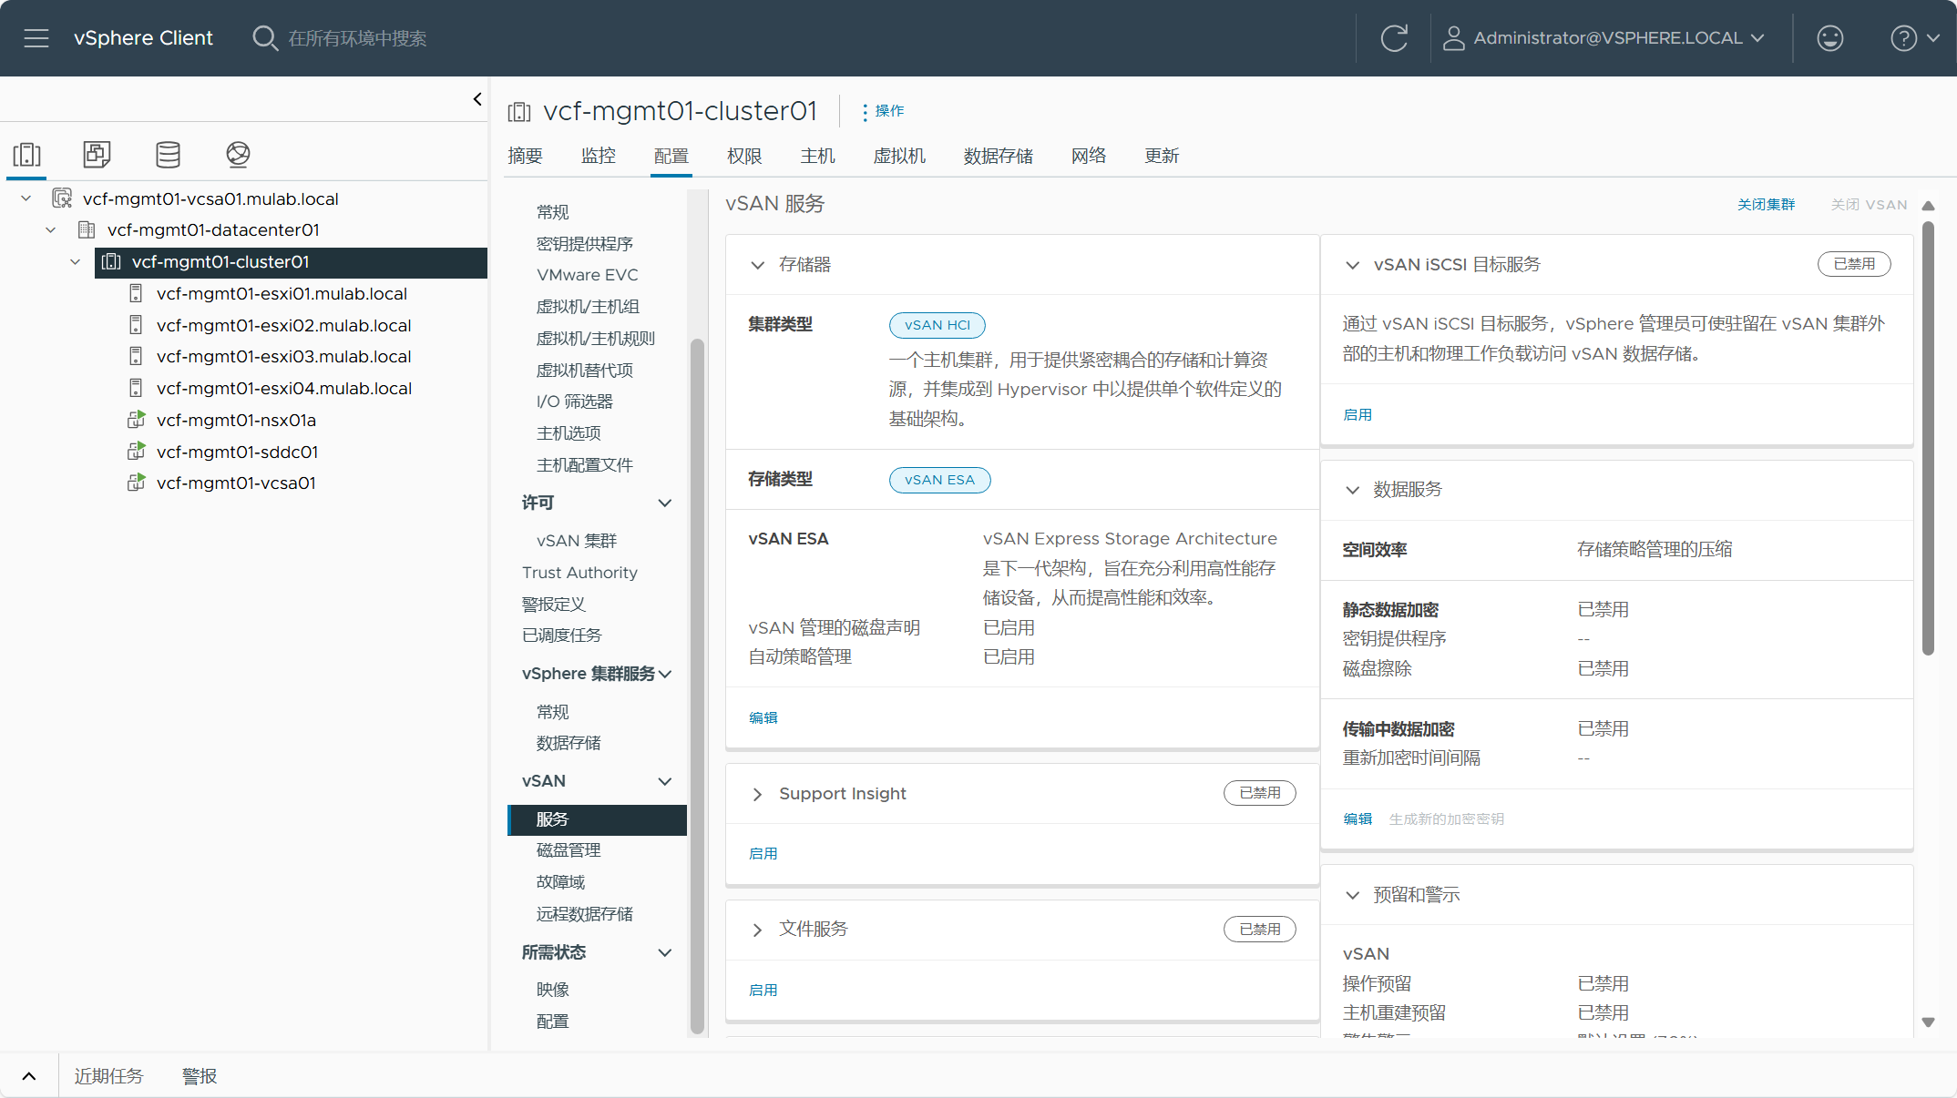Viewport: 1957px width, 1098px height.
Task: Select host vcf-mgmt01-esxi02.mulab.local
Action: click(283, 325)
